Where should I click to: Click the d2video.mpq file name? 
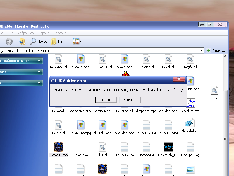click(168, 111)
